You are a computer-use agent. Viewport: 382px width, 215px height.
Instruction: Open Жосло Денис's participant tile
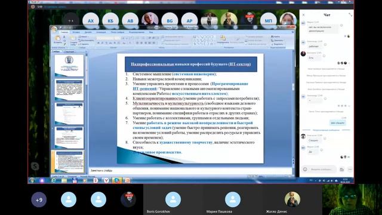tap(292, 200)
